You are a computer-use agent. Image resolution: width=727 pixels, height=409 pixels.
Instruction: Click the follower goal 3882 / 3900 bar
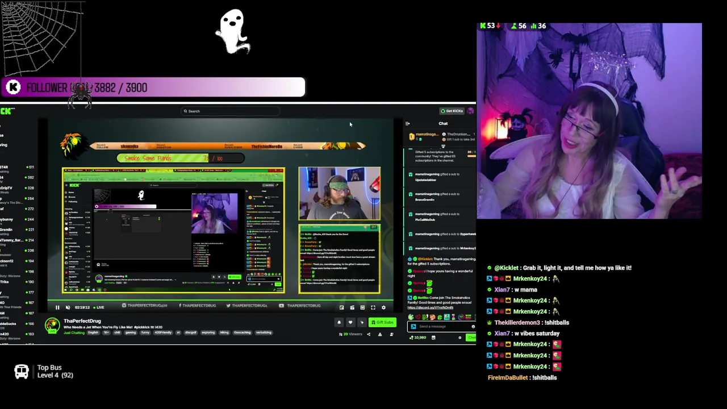click(x=153, y=87)
